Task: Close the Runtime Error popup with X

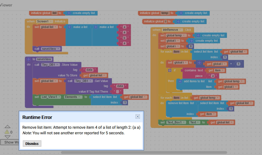Action: coord(138,117)
